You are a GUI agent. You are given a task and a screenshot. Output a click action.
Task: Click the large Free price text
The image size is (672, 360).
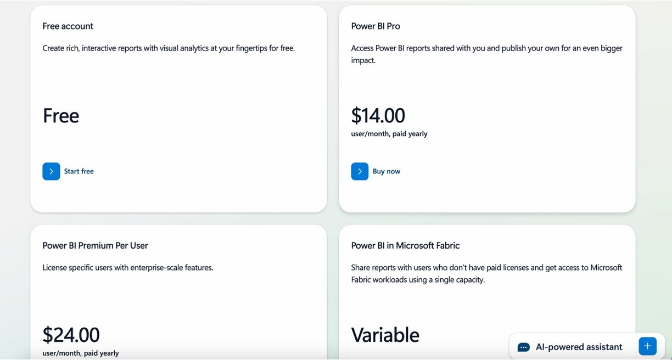[61, 116]
